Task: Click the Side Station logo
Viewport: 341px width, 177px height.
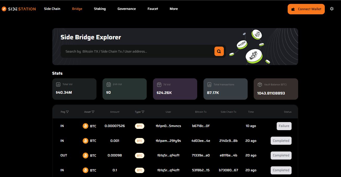Action: (19, 9)
